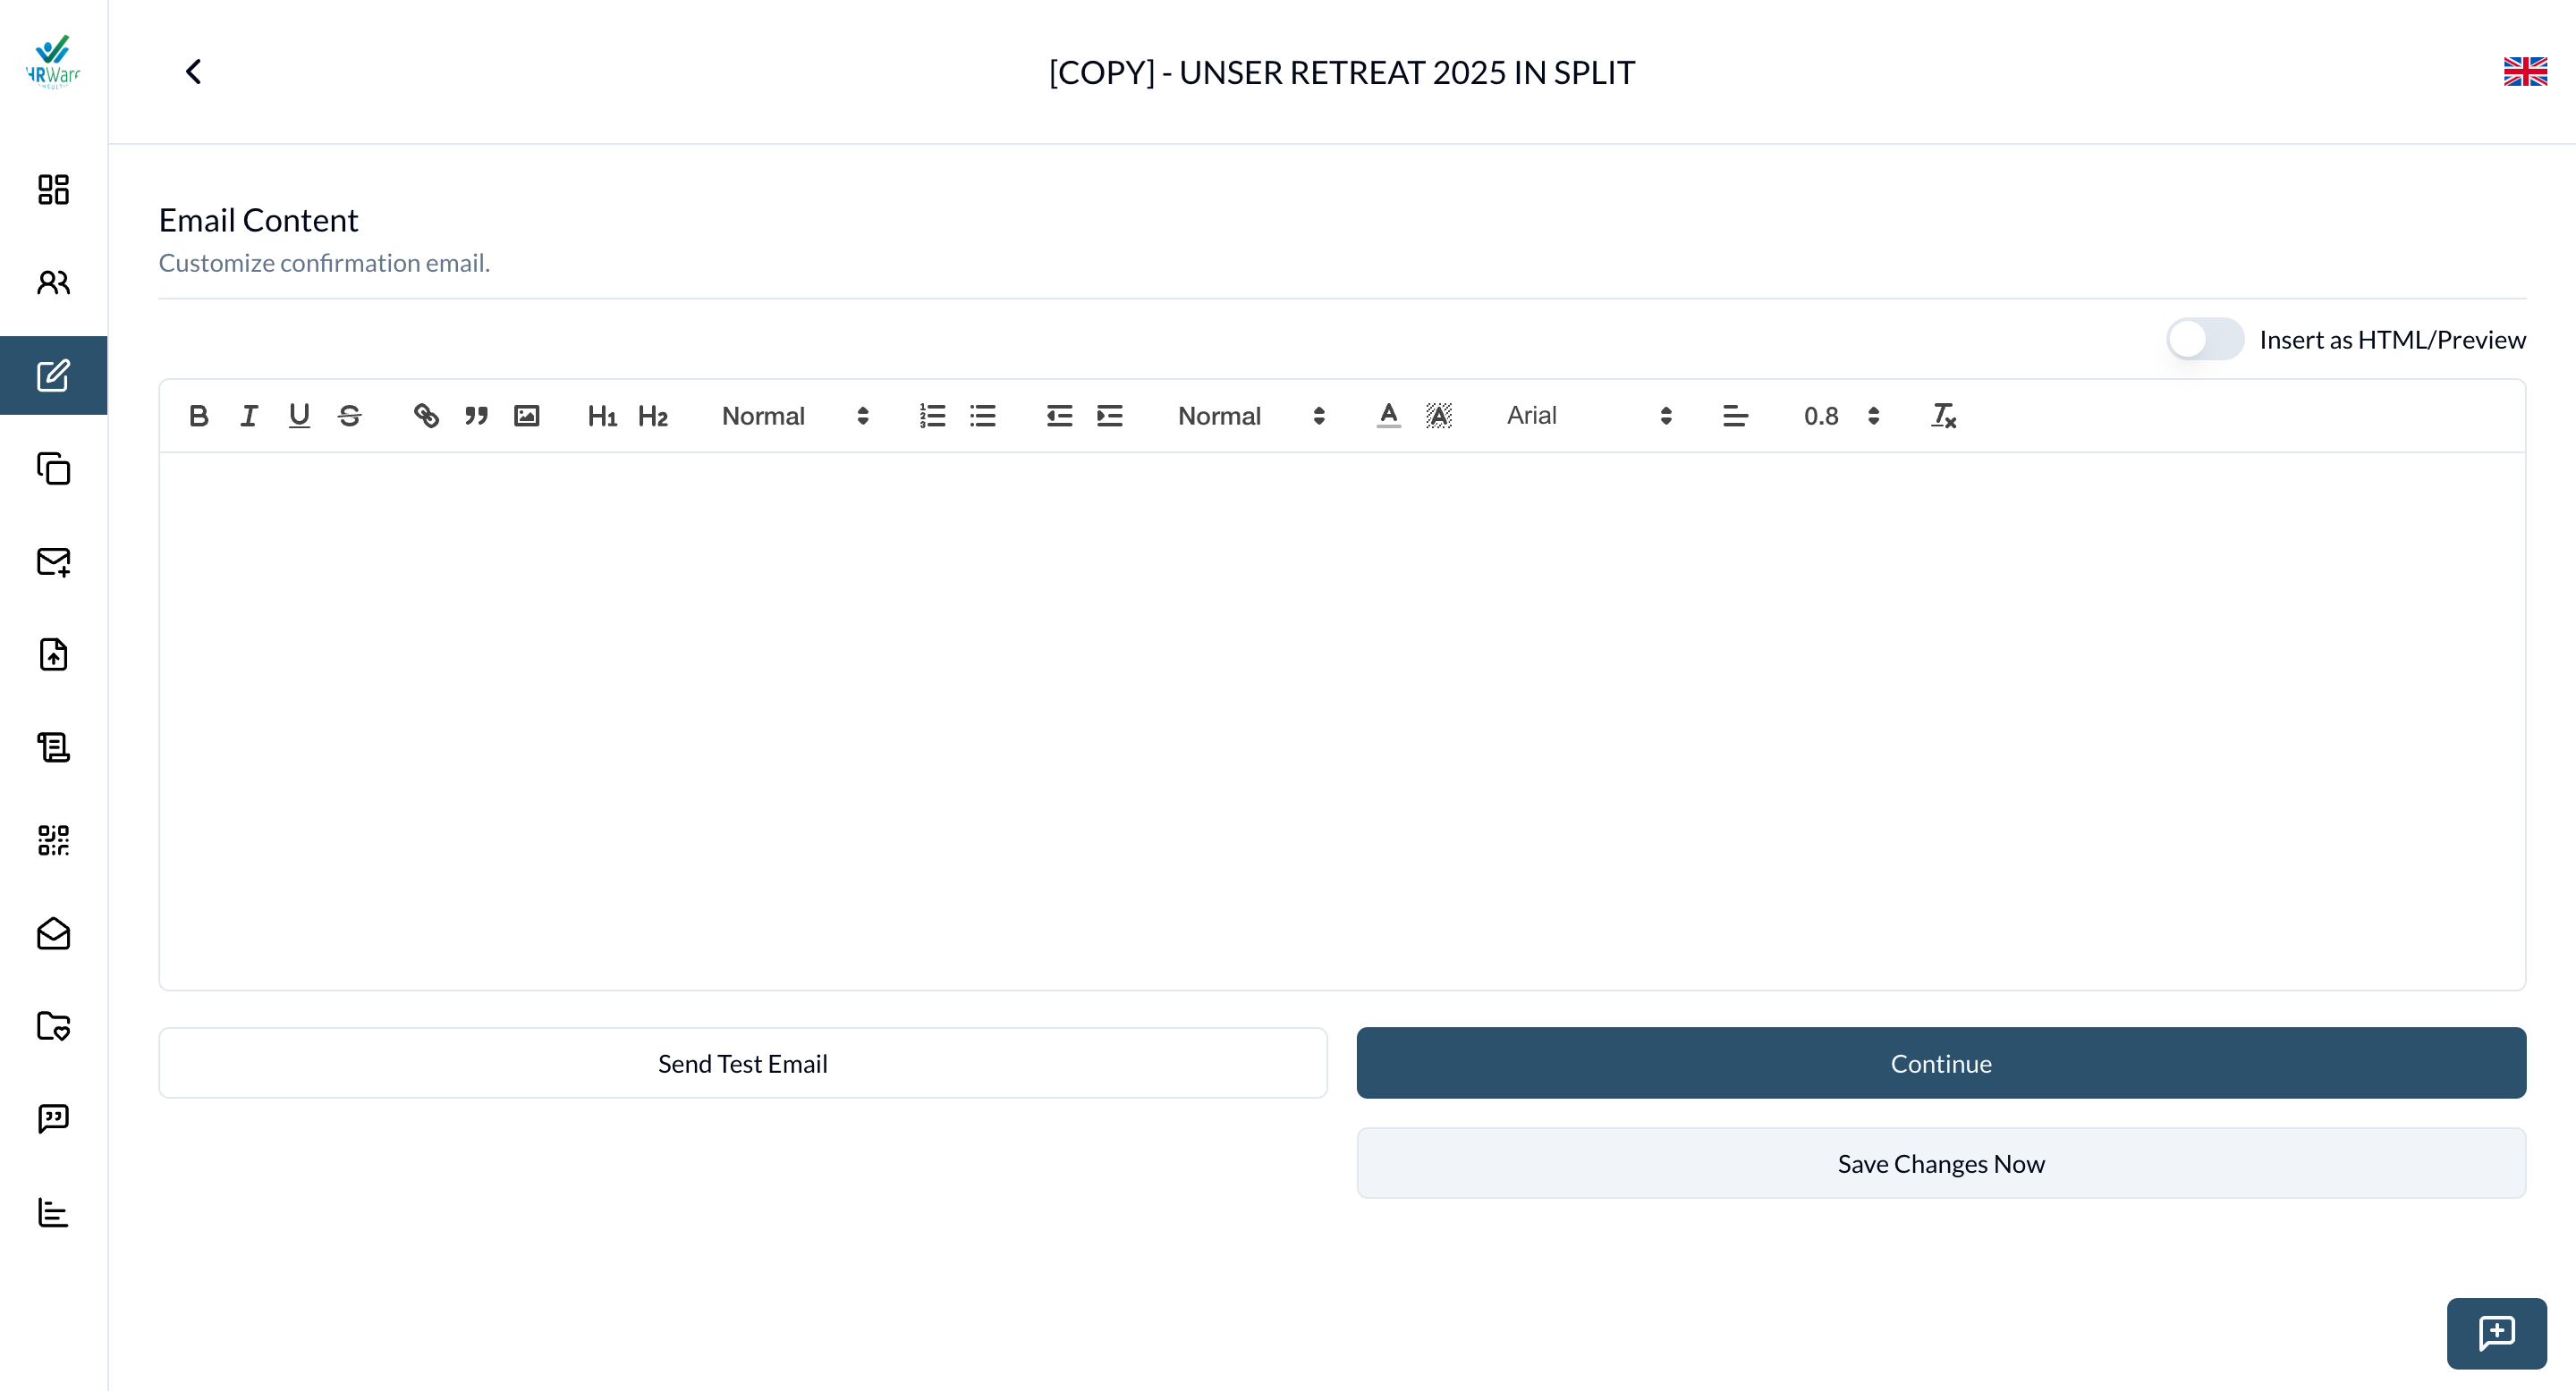This screenshot has height=1391, width=2576.
Task: Toggle underline text formatting
Action: pos(299,416)
